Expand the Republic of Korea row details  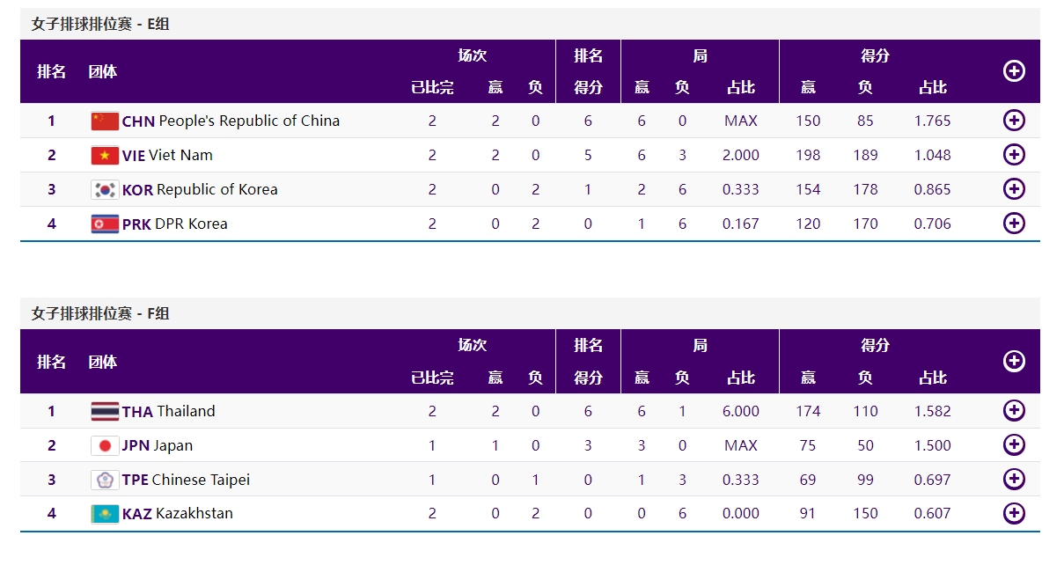pos(1014,189)
